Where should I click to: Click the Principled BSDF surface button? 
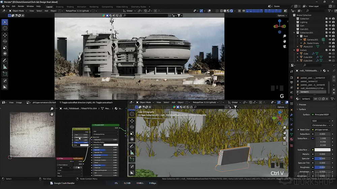[x=321, y=115]
